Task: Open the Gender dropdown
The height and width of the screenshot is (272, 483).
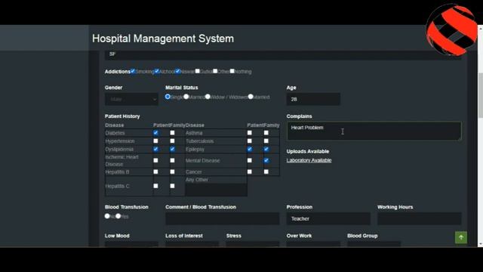Action: pos(131,99)
